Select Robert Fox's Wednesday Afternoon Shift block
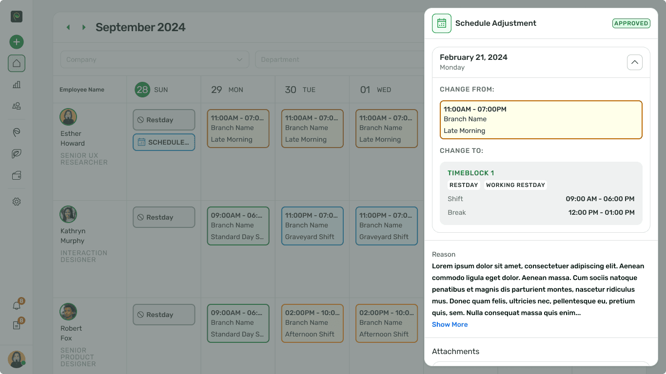Screen dimensions: 666x374 tap(386, 323)
